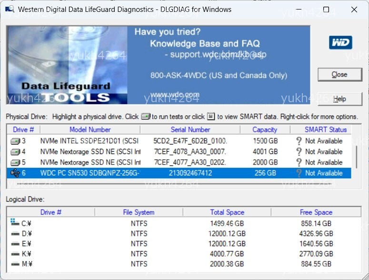
Task: Open the Help button
Action: 339,99
